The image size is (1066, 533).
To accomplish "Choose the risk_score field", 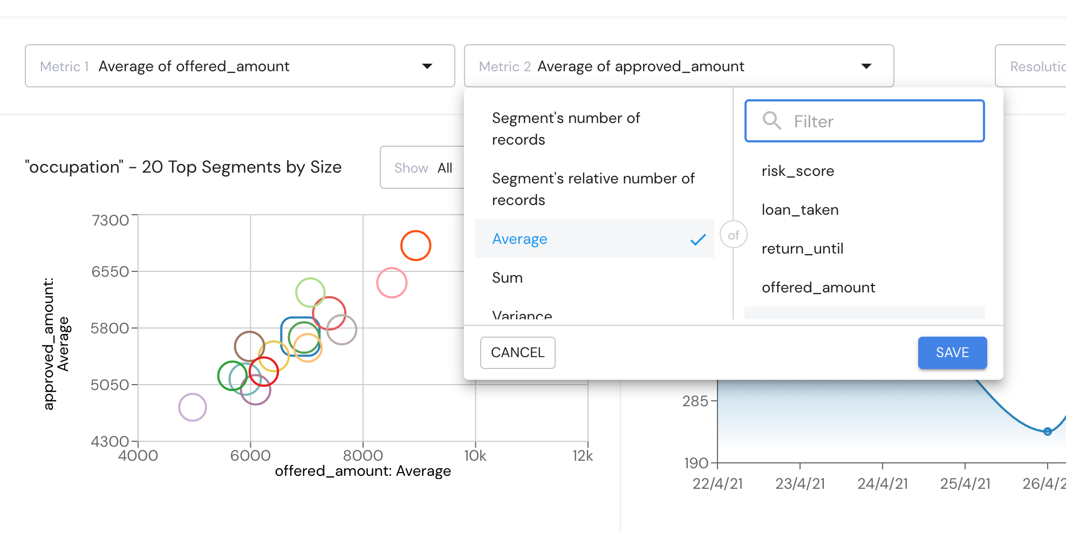I will click(x=864, y=171).
